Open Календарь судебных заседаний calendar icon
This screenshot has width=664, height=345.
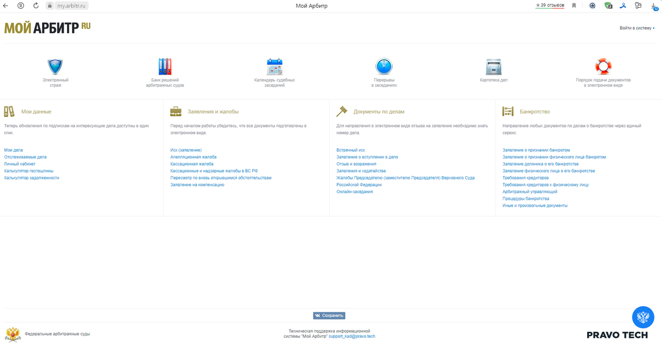click(x=274, y=66)
